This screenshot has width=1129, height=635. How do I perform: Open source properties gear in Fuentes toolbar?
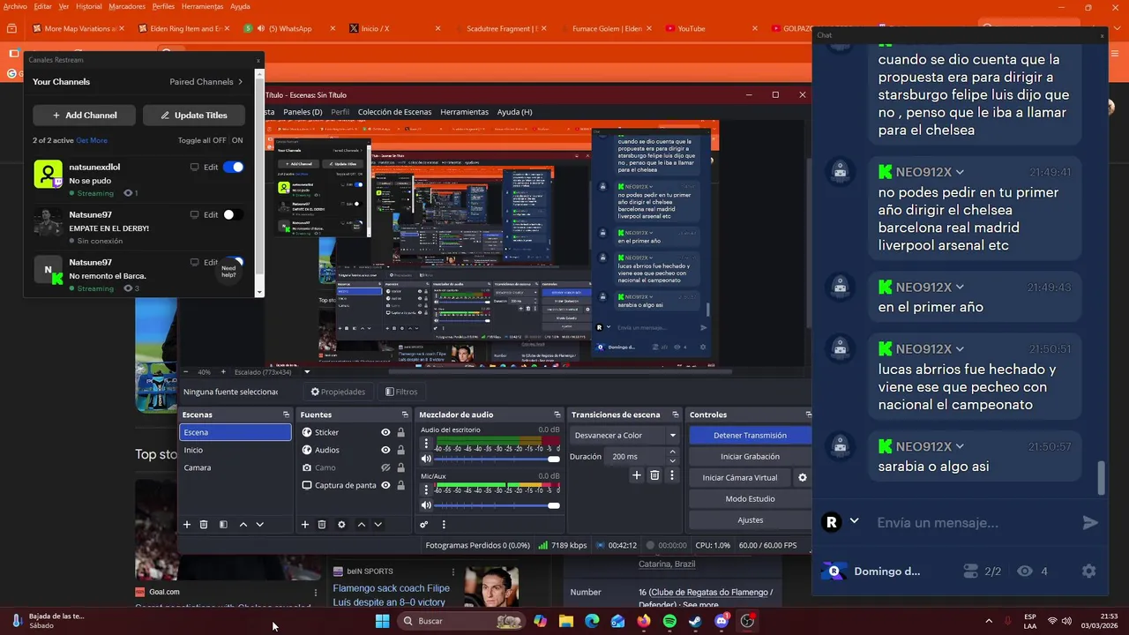341,525
